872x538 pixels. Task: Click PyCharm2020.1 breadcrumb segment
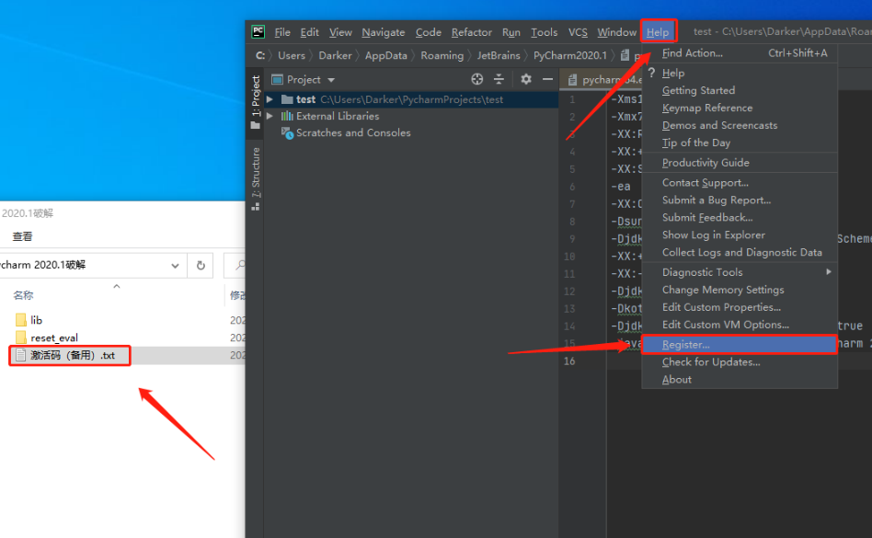[570, 55]
